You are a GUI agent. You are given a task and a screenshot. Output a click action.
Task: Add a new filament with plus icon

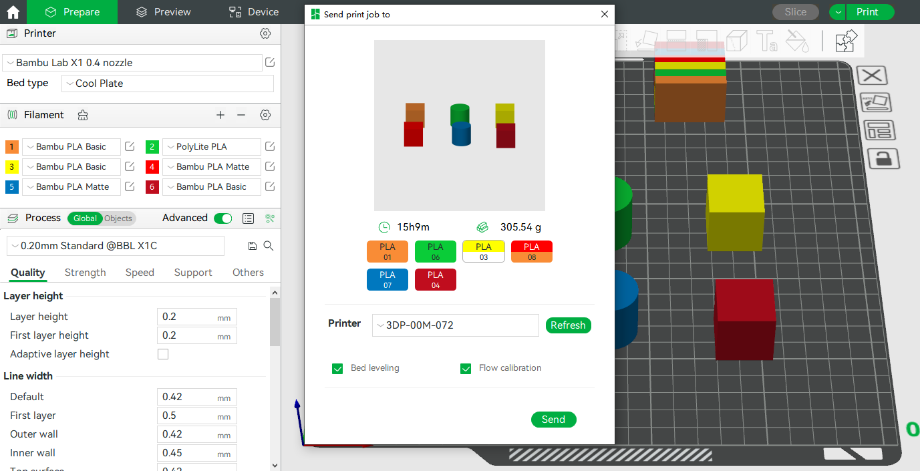coord(220,115)
